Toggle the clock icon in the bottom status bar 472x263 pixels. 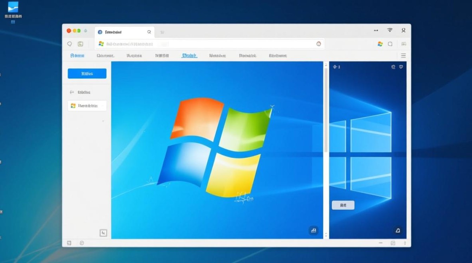[82, 243]
